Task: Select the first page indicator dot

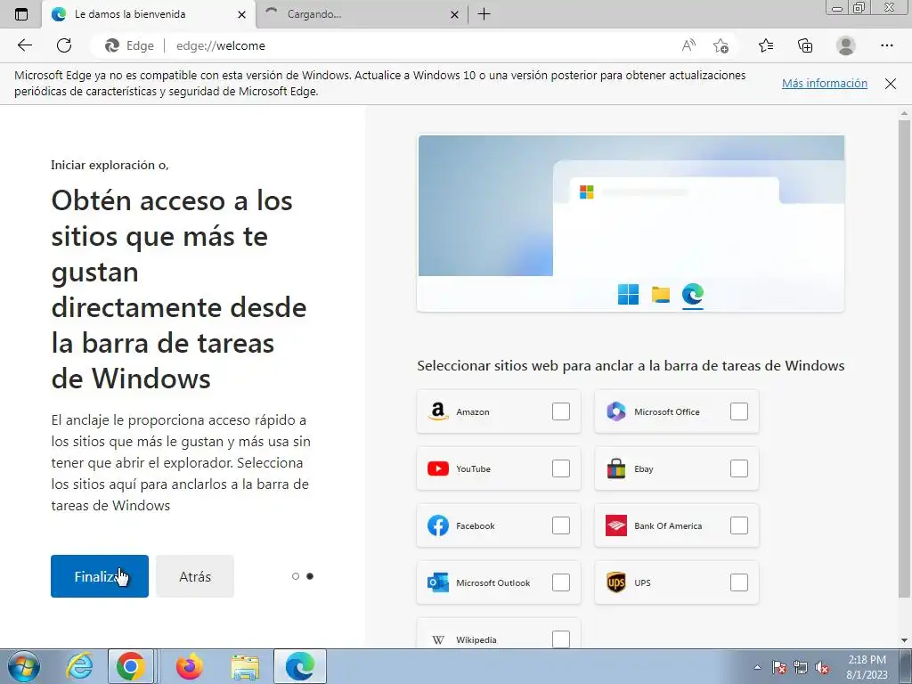Action: 296,576
